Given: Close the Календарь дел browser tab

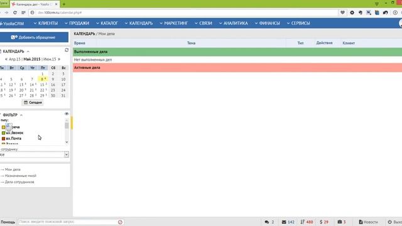Looking at the screenshot, I should 56,4.
